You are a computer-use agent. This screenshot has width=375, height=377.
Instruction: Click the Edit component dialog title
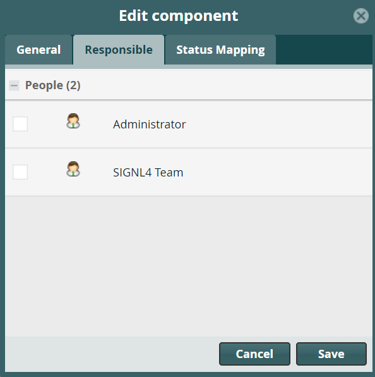click(x=179, y=16)
